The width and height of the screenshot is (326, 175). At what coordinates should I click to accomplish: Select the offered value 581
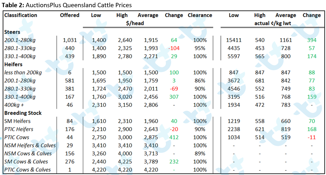(x=70, y=81)
